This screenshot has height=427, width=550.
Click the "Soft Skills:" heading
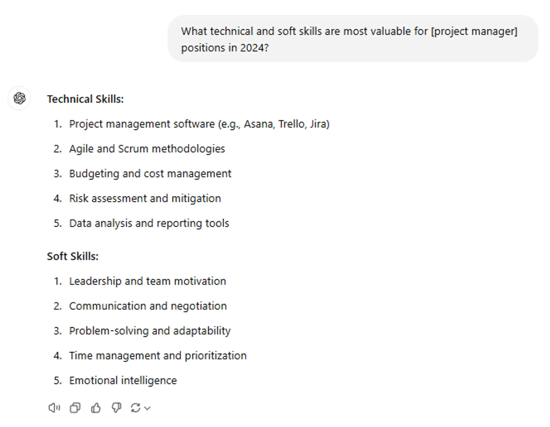(x=73, y=256)
